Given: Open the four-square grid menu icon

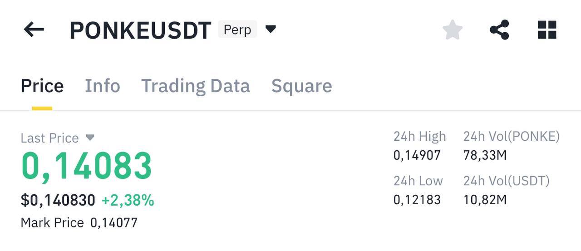Looking at the screenshot, I should click(547, 30).
